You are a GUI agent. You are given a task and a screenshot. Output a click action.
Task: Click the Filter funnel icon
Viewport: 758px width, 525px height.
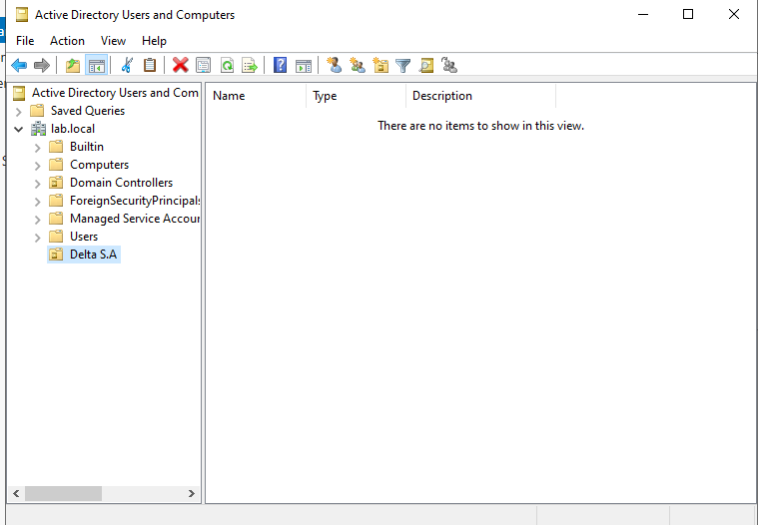tap(403, 66)
